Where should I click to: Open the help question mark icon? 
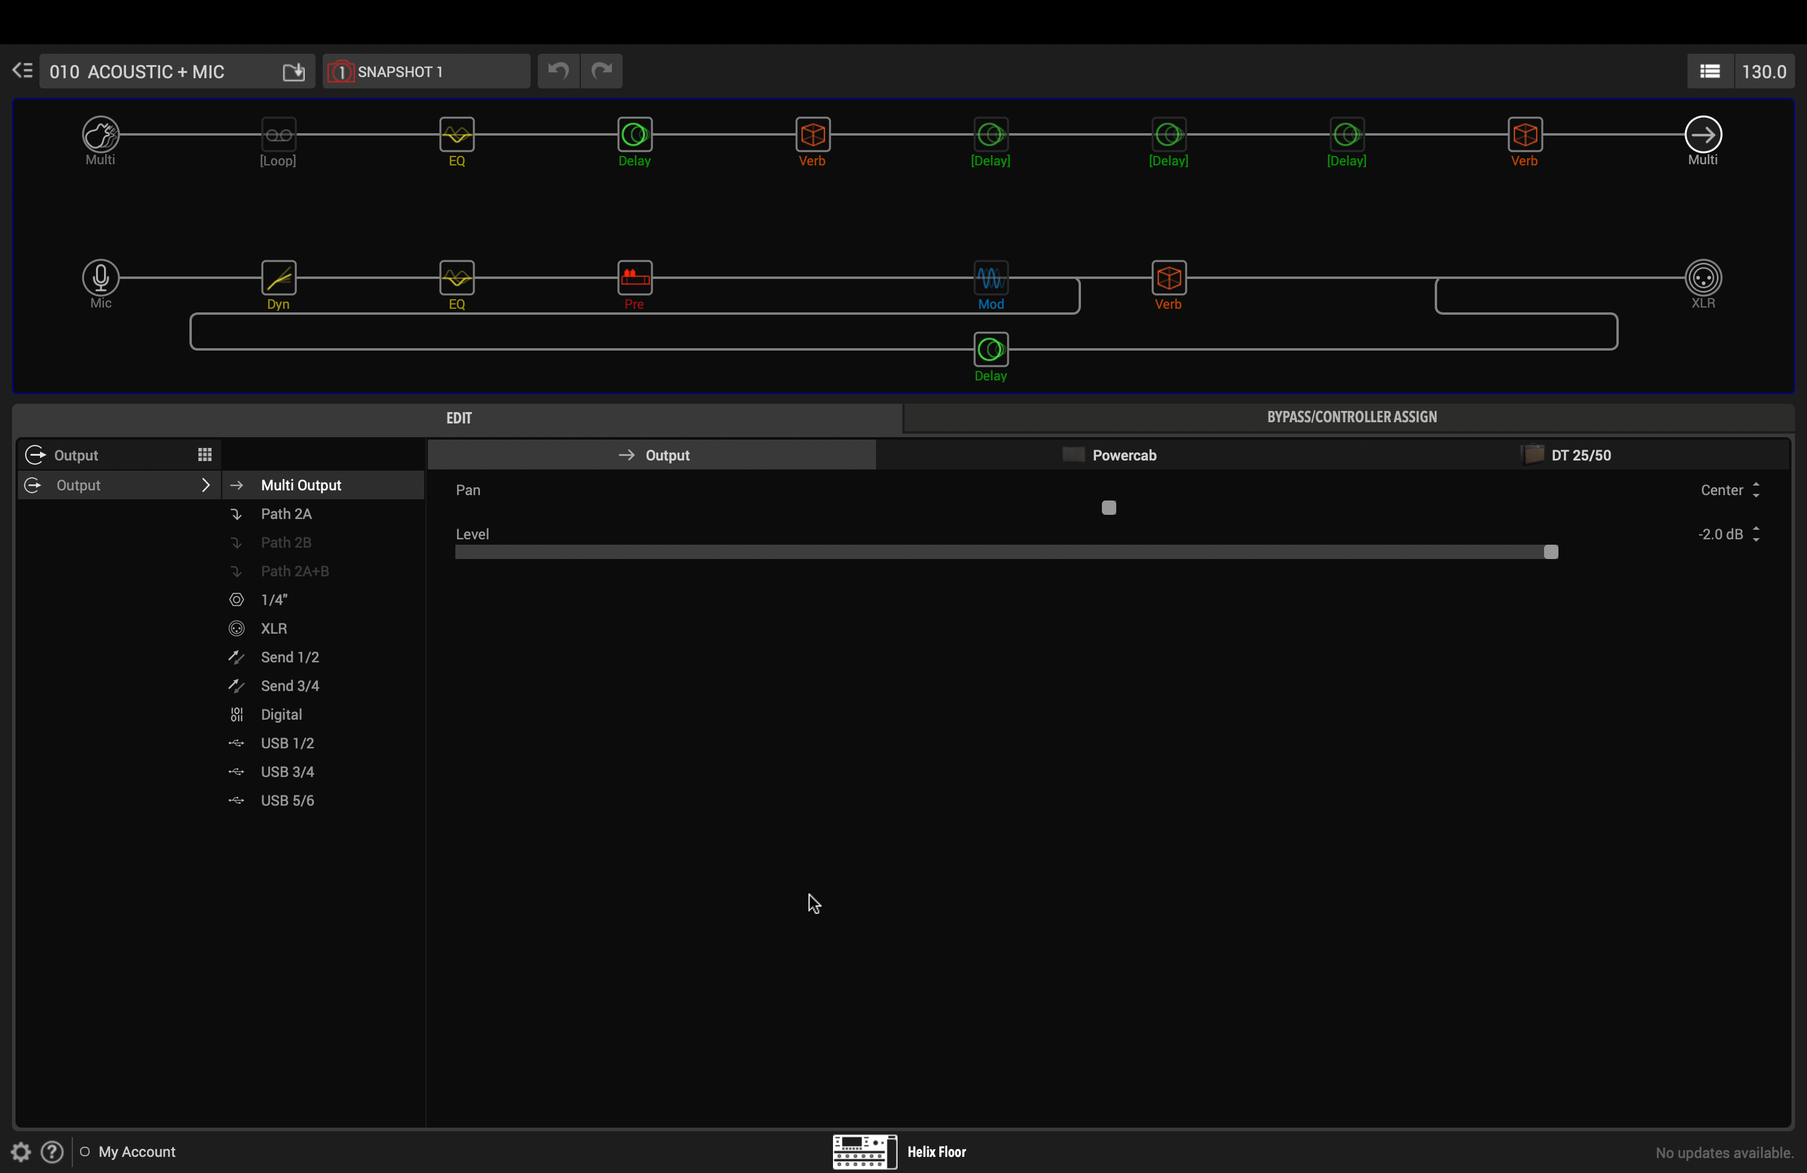tap(51, 1151)
